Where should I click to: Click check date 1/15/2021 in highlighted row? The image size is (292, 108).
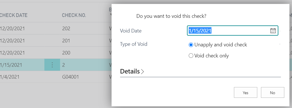pyautogui.click(x=11, y=65)
